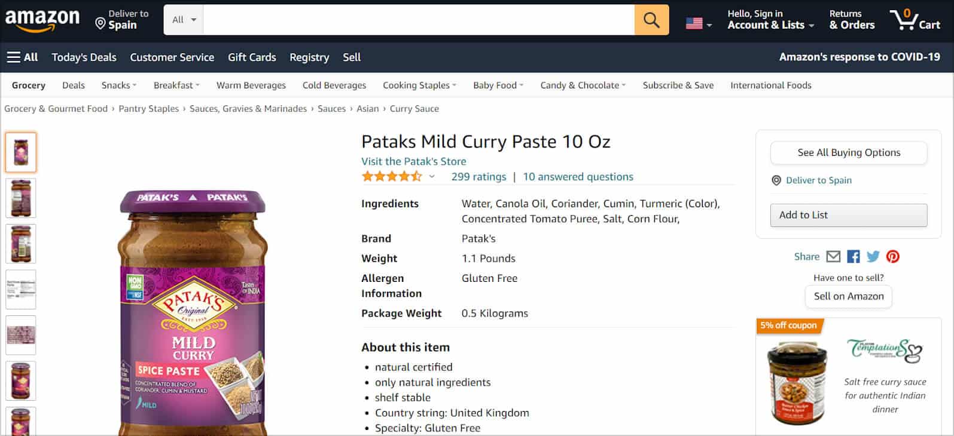The width and height of the screenshot is (954, 436).
Task: Click the location pin in the buy box
Action: [x=776, y=180]
